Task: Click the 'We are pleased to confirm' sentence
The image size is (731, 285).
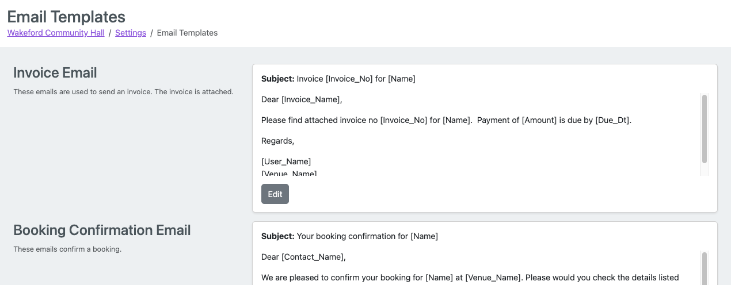Action: tap(470, 278)
